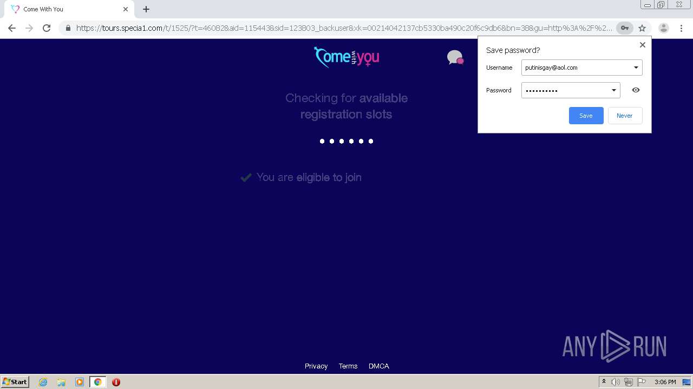Click the address bar URL
This screenshot has width=693, height=389.
pos(344,28)
